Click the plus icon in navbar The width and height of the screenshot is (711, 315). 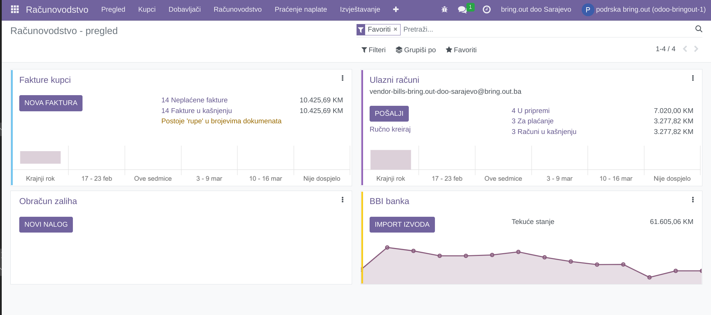396,9
